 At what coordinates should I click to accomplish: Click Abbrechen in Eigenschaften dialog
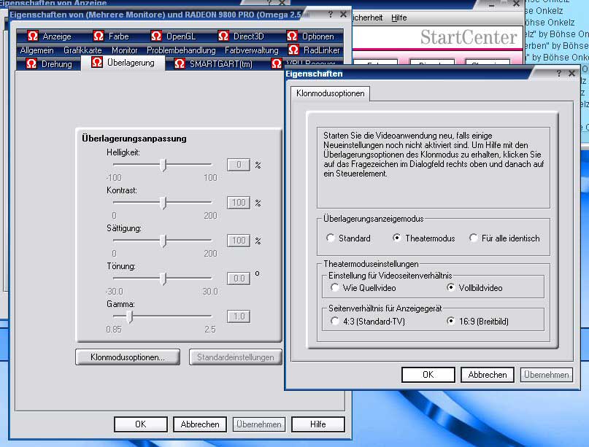click(488, 375)
